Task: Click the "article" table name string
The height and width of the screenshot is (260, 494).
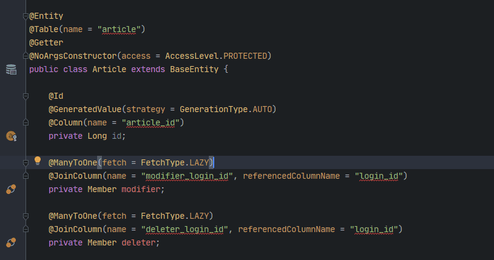Action: [x=119, y=29]
